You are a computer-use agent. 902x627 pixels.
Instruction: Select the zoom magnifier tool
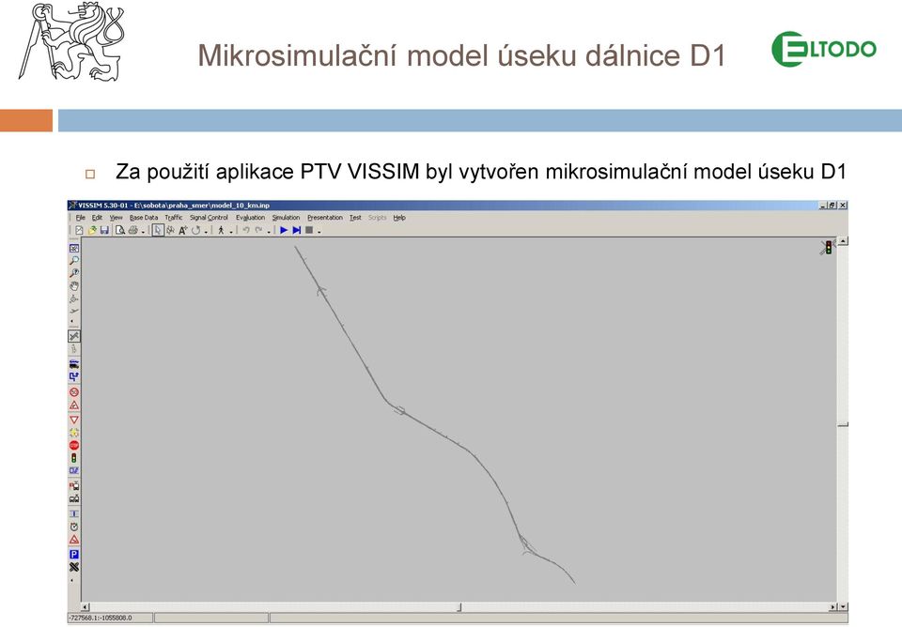[x=74, y=261]
